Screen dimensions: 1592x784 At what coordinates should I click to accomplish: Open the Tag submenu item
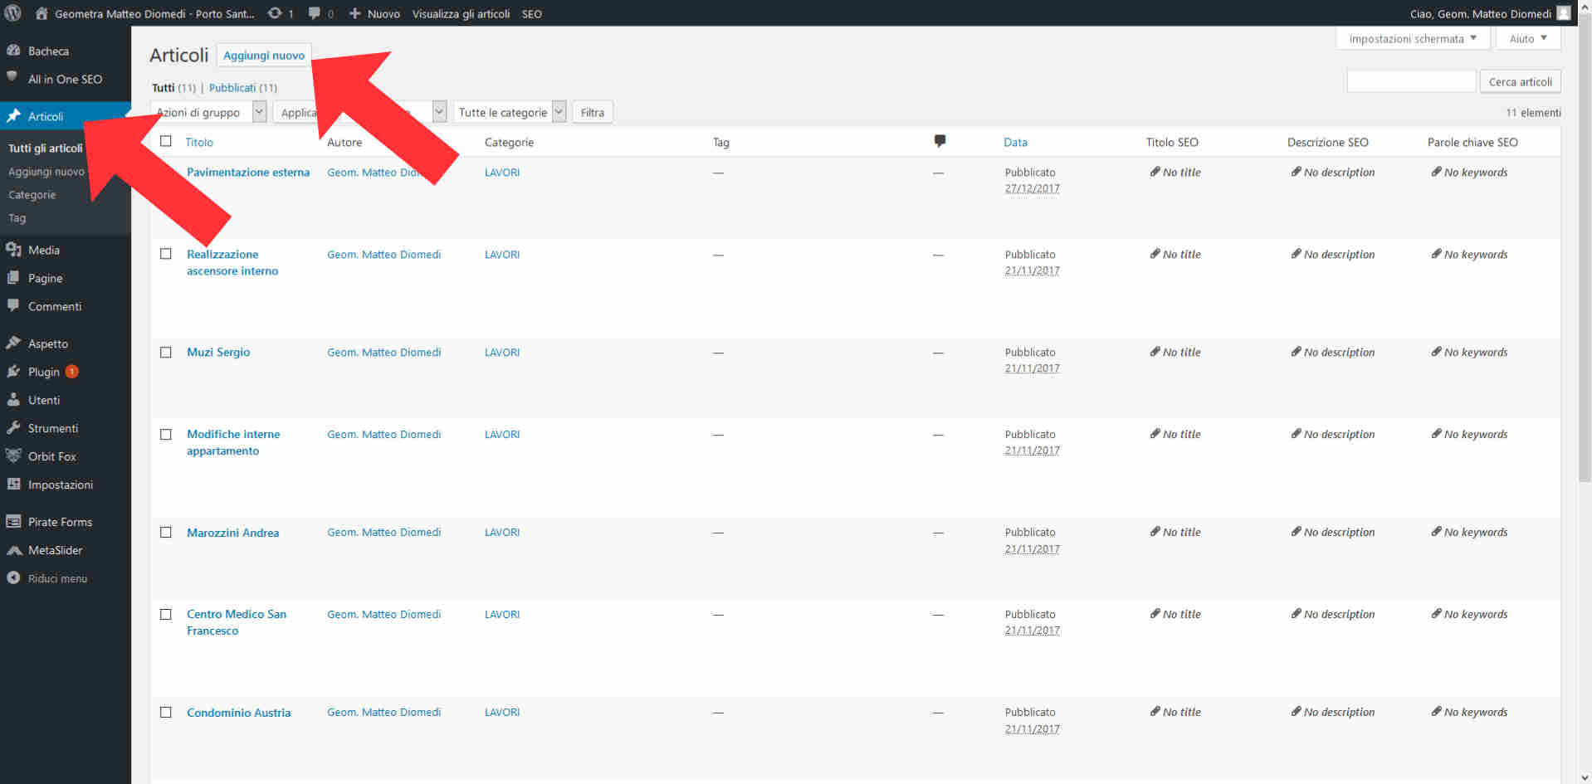tap(17, 217)
